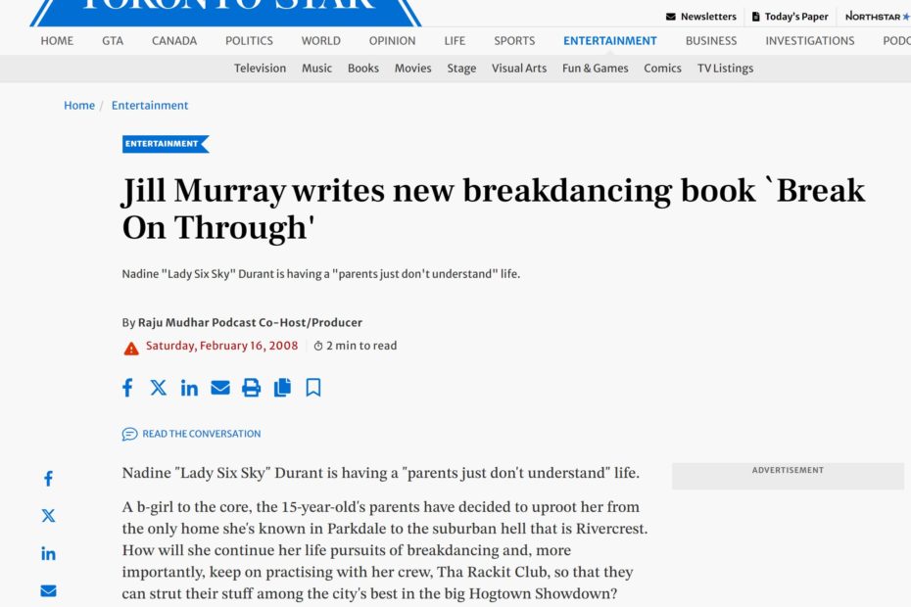Click the article headline text

coord(494,209)
